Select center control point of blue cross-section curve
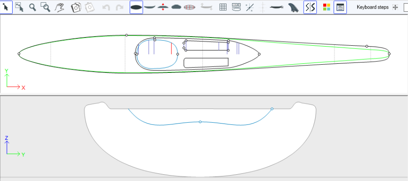 click(200, 122)
